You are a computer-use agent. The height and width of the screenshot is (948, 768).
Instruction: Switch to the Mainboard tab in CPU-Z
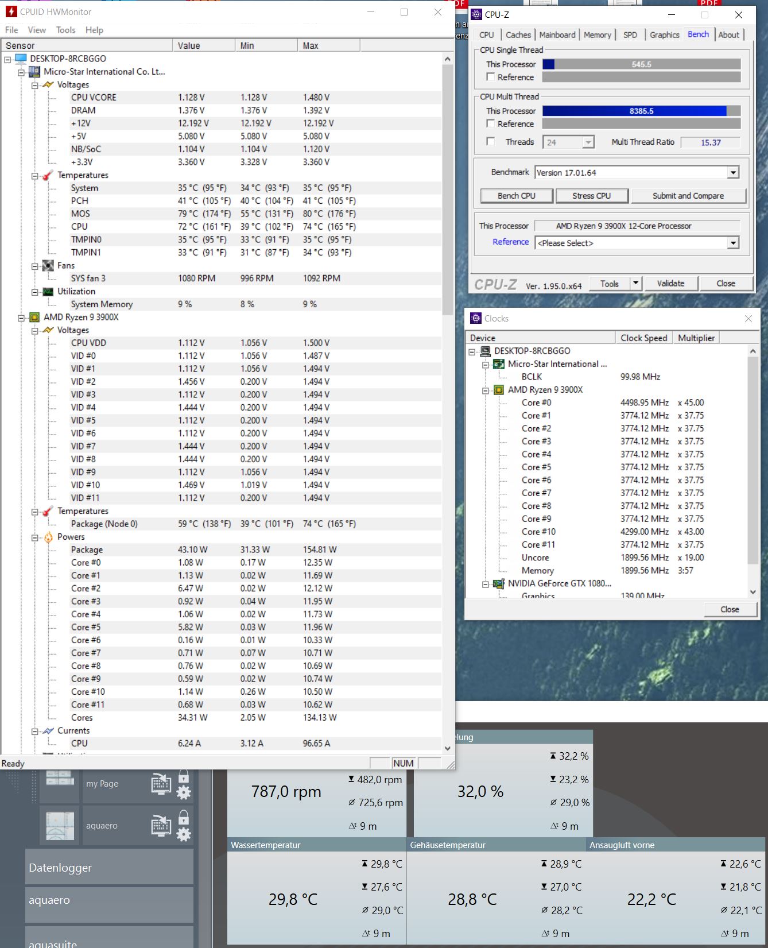[x=557, y=35]
